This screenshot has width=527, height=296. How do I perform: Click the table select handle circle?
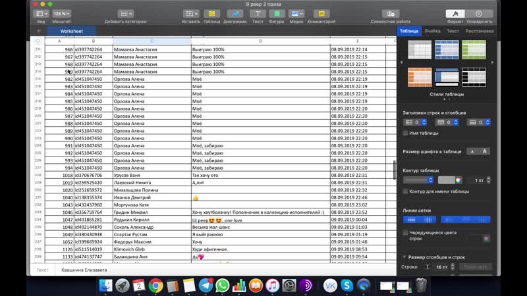click(x=38, y=41)
